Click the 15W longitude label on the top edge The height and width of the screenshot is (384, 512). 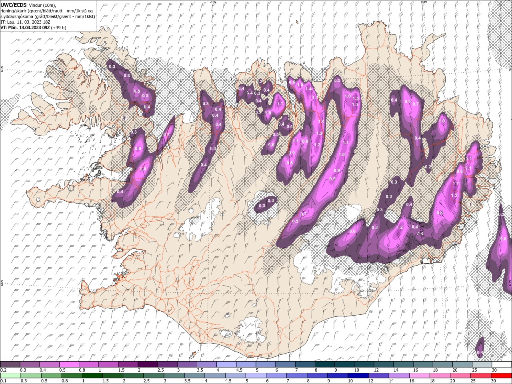tap(424, 2)
